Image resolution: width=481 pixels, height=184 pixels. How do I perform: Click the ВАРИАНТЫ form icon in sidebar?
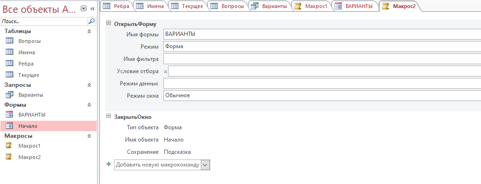9,114
